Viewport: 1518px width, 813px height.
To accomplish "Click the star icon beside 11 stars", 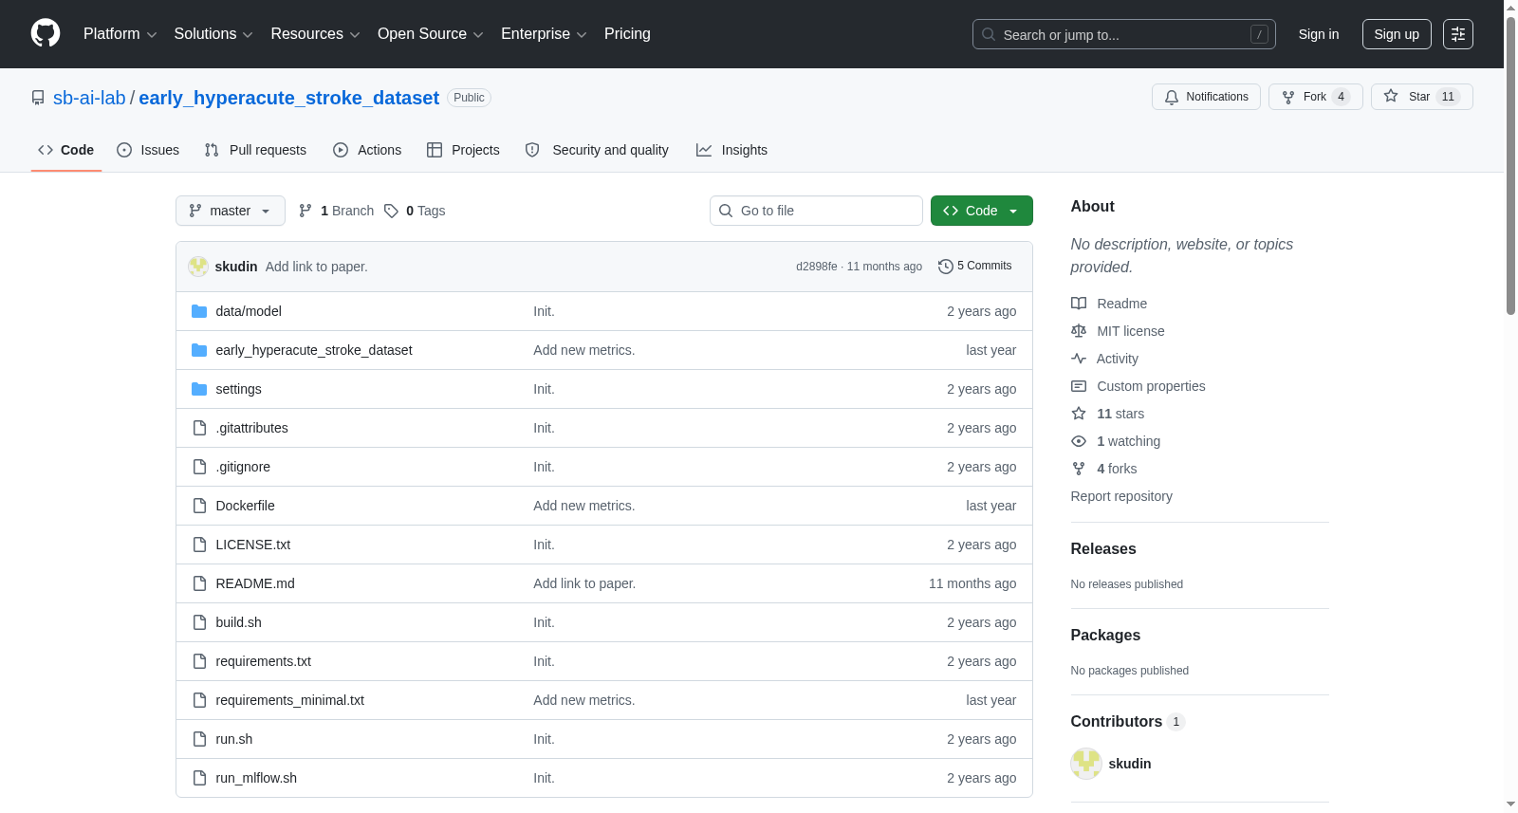I will [1079, 414].
